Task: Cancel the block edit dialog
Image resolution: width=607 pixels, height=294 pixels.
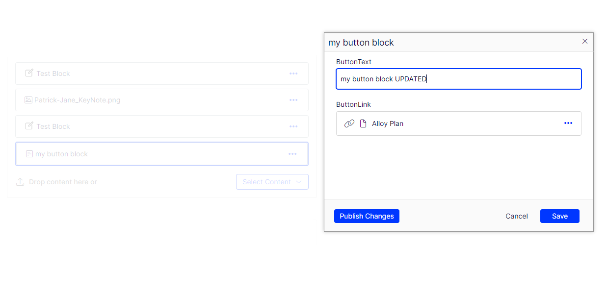Action: point(517,216)
